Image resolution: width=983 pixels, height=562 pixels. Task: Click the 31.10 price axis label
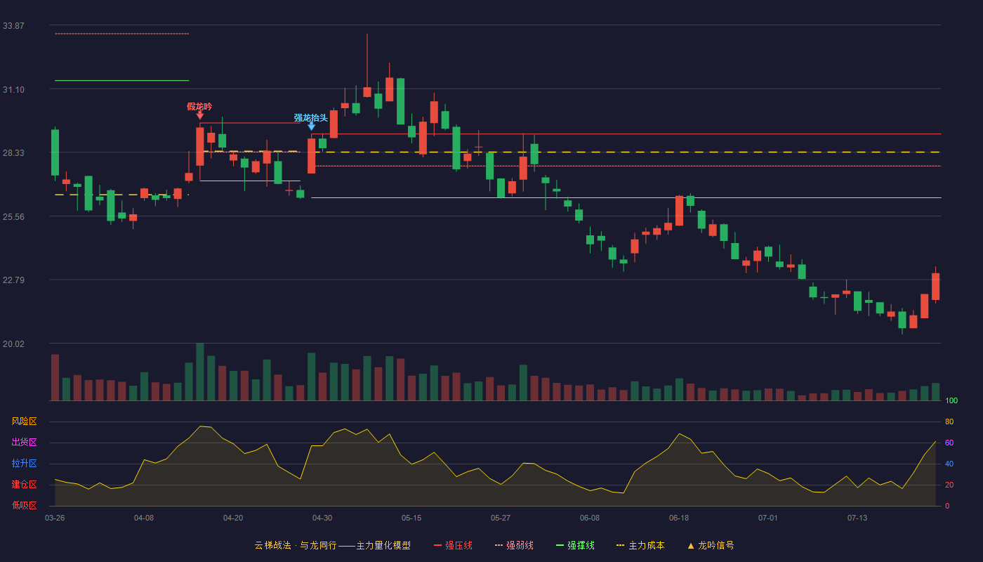click(13, 89)
